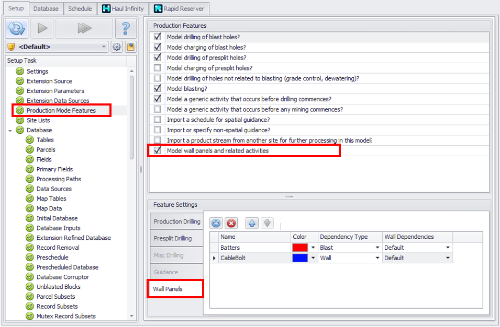Click the gear icon beside the Default dropdown
Image resolution: width=500 pixels, height=327 pixels.
pyautogui.click(x=117, y=47)
